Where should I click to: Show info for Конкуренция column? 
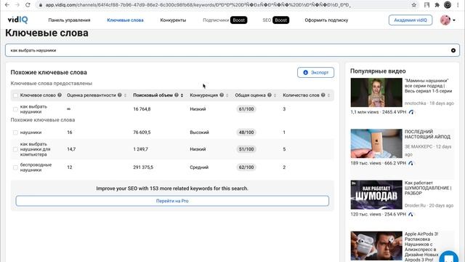pos(222,95)
